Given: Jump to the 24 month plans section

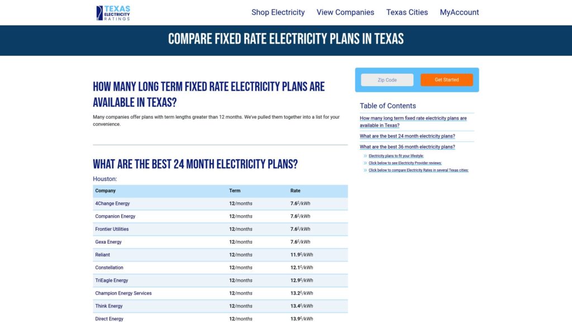Looking at the screenshot, I should pyautogui.click(x=408, y=136).
